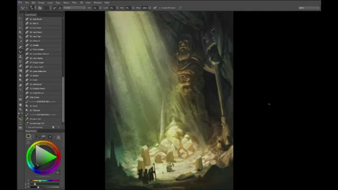
Task: Open the Edit menu
Action: [34, 3]
